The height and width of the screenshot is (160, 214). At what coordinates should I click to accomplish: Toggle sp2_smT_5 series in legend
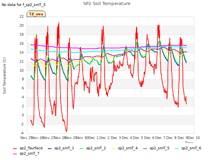coord(159,148)
